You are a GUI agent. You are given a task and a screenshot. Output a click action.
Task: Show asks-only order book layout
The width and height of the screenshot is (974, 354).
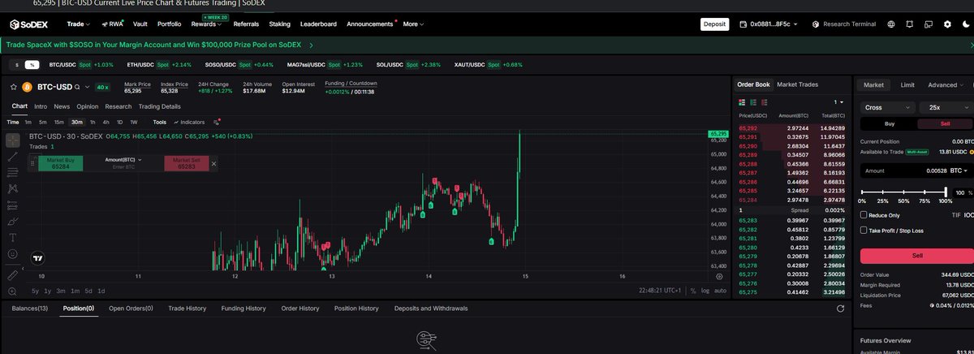[765, 102]
